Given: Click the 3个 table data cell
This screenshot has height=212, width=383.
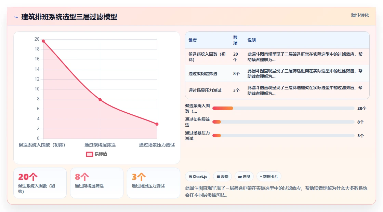Looking at the screenshot, I should coord(236,90).
